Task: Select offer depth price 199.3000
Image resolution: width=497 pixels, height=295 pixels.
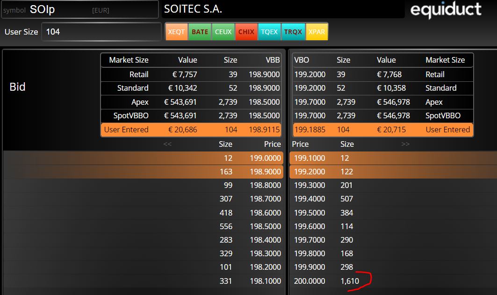Action: click(310, 185)
